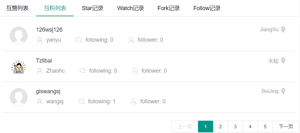Open Tzlibai's cartoon avatar
This screenshot has width=300, height=133.
(19, 67)
